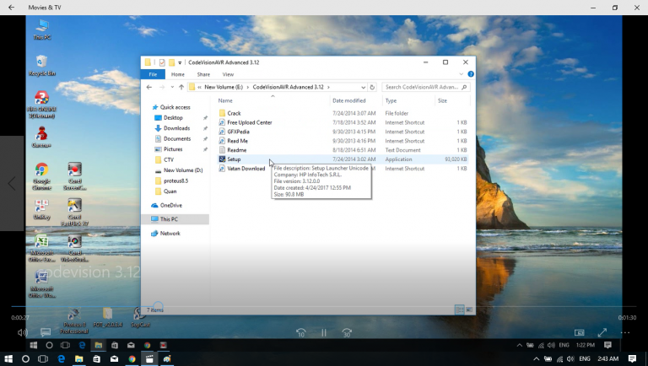The image size is (648, 366).
Task: Open the player's more options ellipsis
Action: [624, 333]
